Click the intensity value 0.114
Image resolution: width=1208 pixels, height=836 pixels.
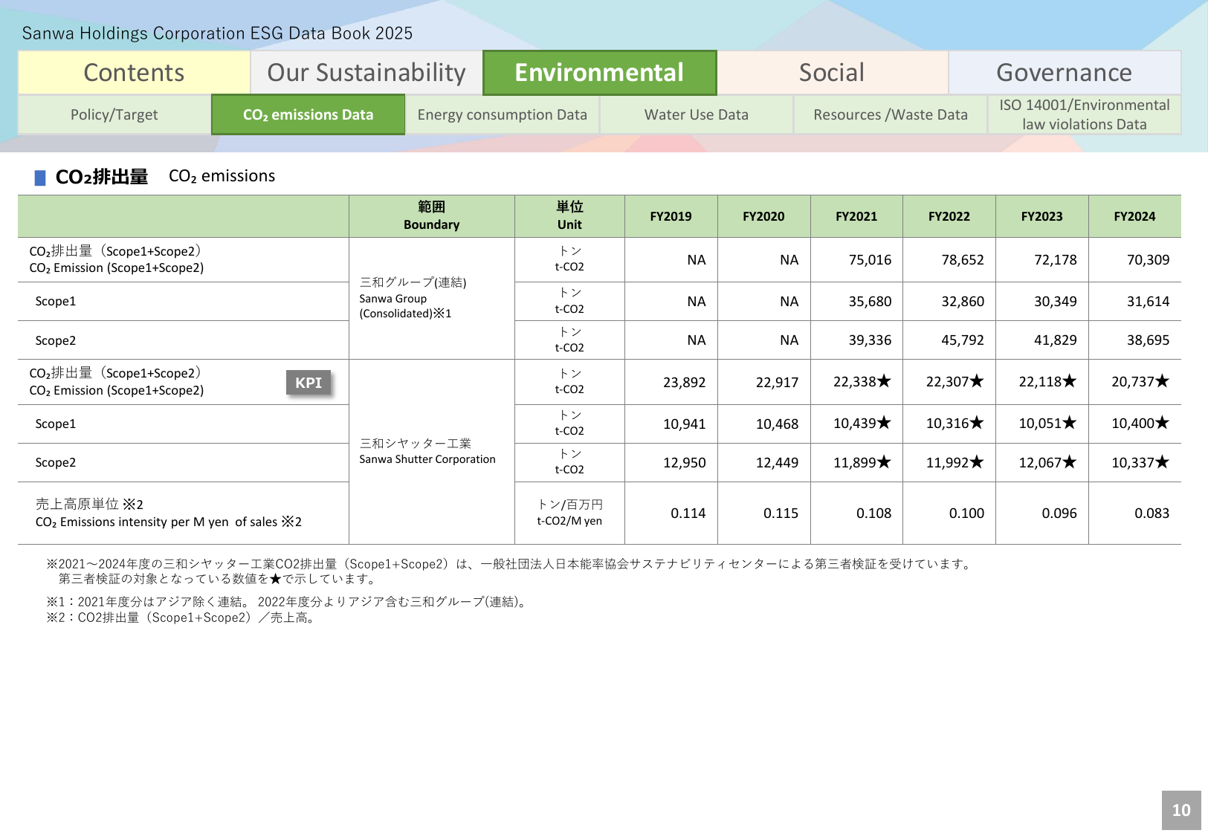688,513
